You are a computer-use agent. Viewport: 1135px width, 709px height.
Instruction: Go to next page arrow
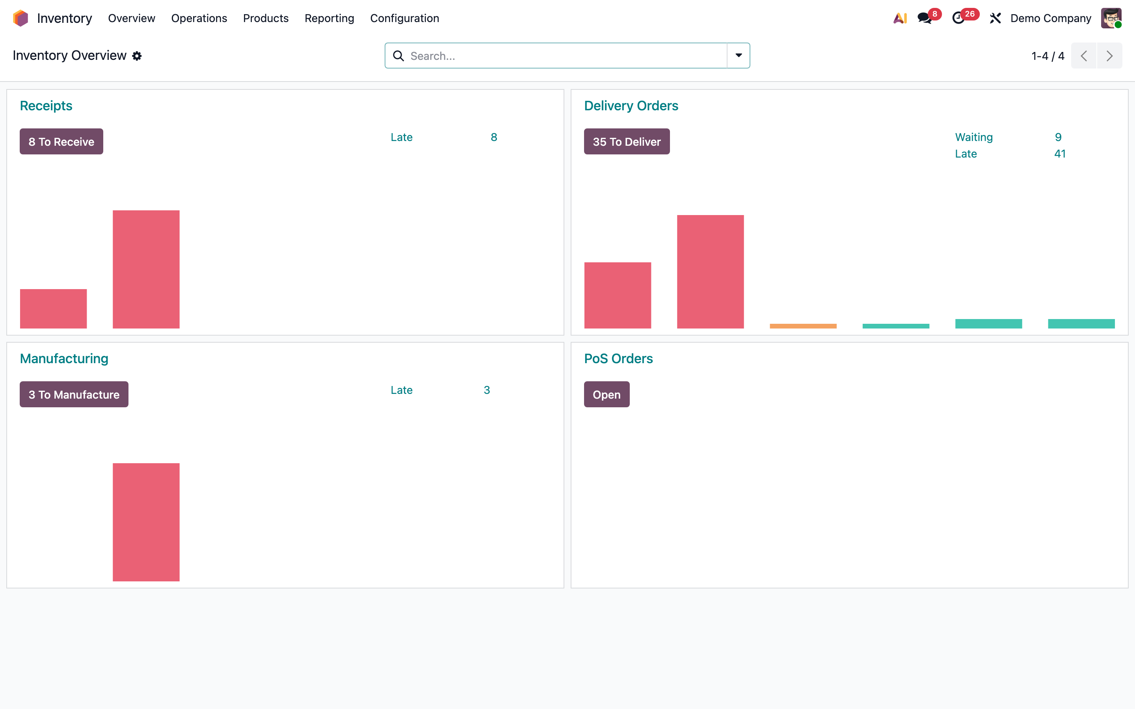coord(1110,56)
